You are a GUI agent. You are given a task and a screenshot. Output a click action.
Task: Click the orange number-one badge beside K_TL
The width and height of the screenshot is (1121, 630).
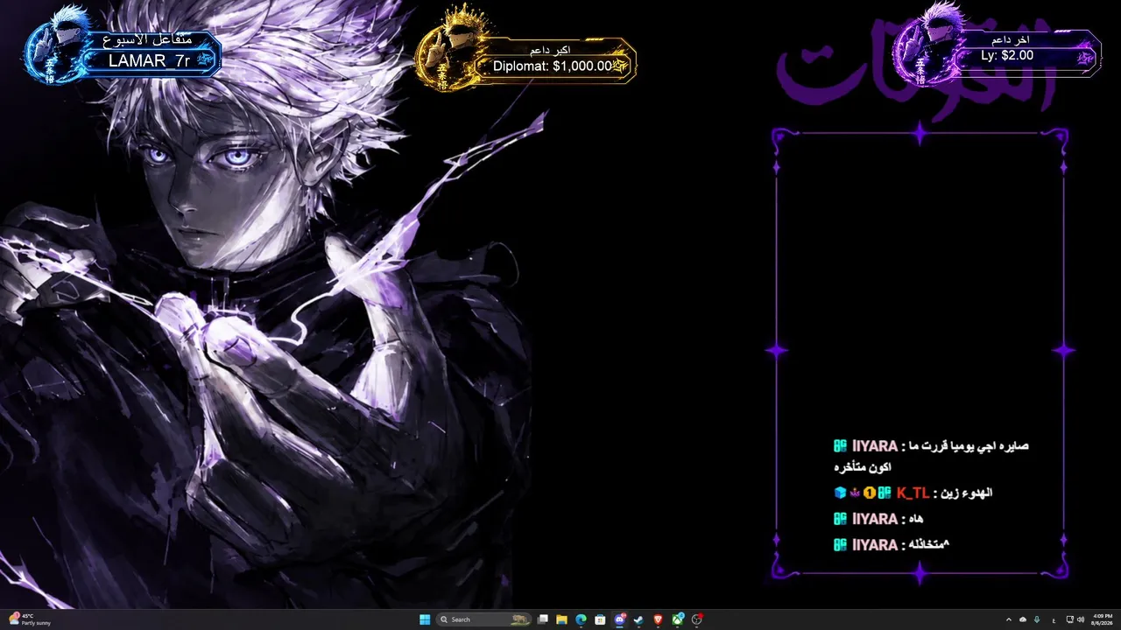point(870,493)
